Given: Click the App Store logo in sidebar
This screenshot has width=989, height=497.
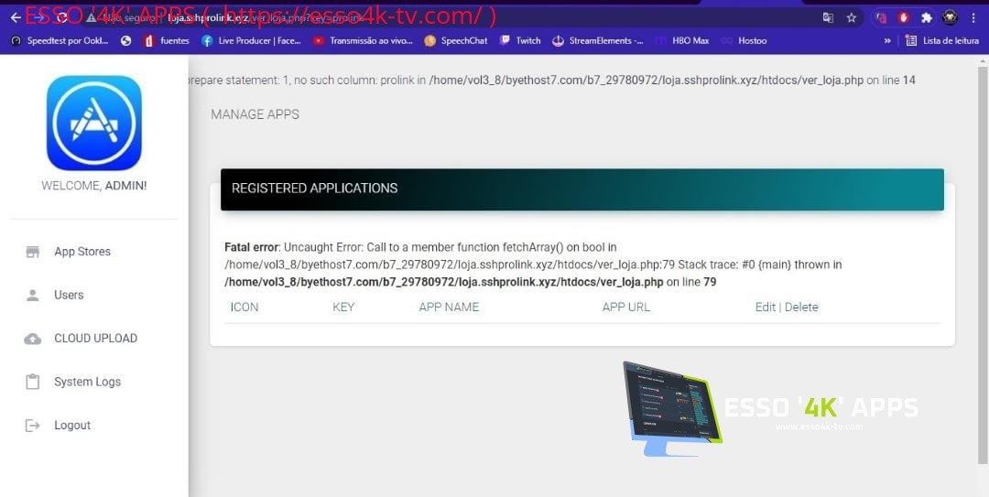Looking at the screenshot, I should click(94, 123).
